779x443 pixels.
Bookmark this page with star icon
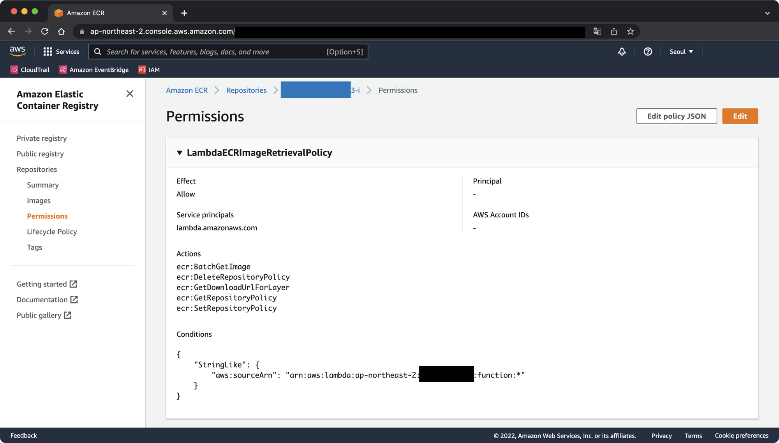(x=630, y=32)
